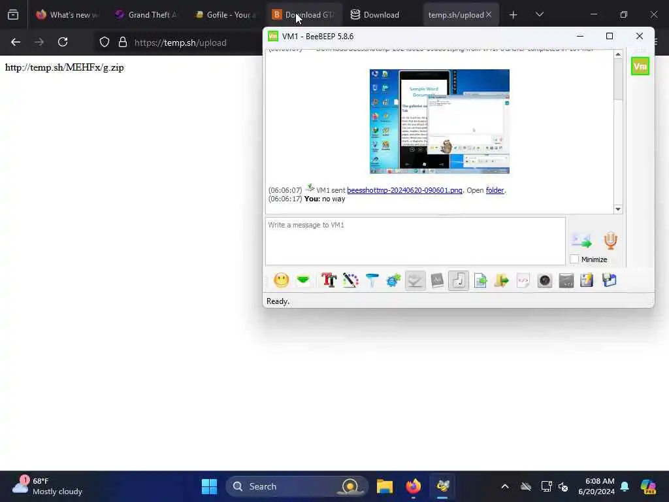
Task: Minimize the BeeBEEP VM1 window
Action: [580, 37]
